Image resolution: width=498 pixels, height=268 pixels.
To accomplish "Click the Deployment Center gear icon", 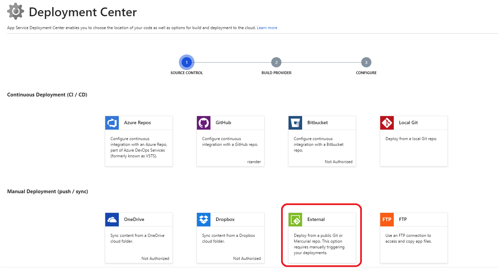I will point(16,12).
